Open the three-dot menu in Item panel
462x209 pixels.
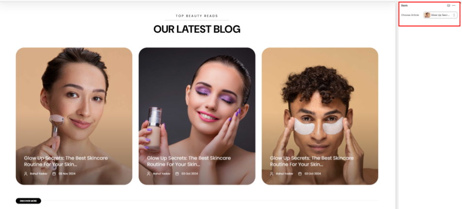pos(454,5)
